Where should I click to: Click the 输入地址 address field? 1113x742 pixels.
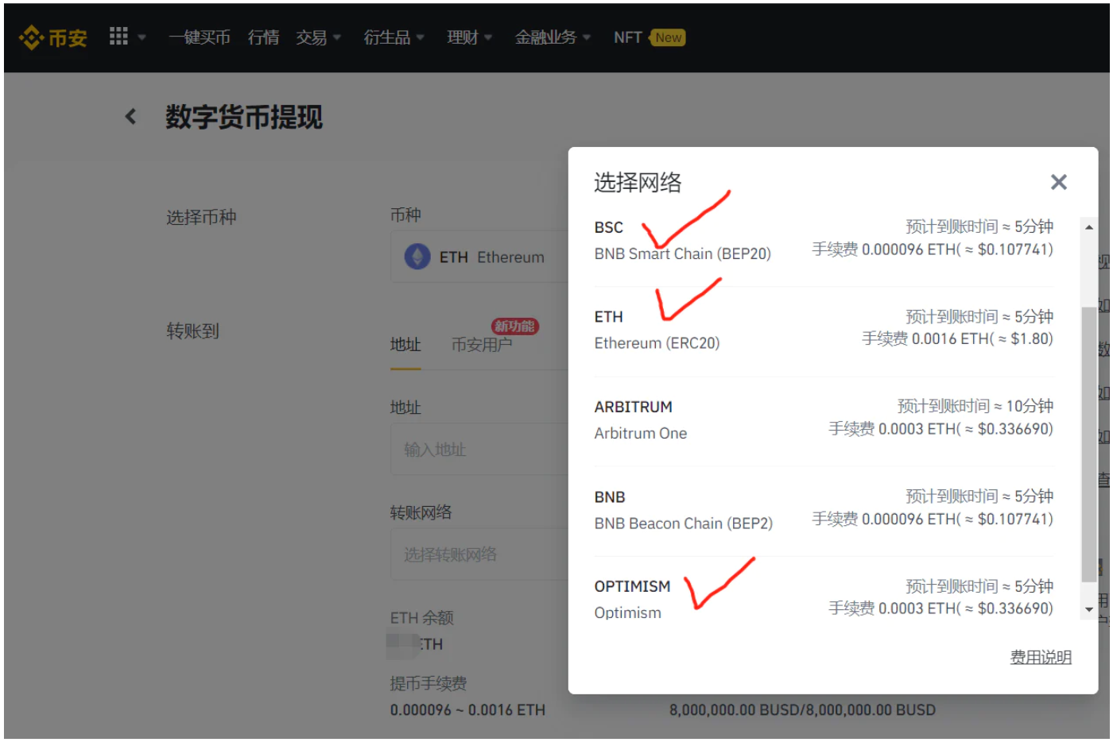pyautogui.click(x=479, y=449)
